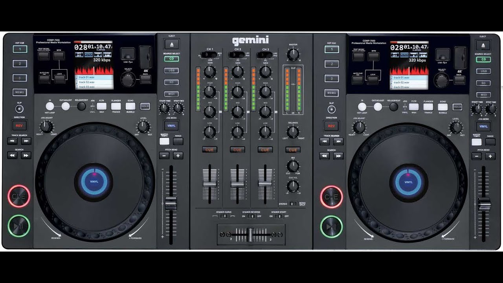Hit the Play/Pause button on the left deck

(18, 226)
